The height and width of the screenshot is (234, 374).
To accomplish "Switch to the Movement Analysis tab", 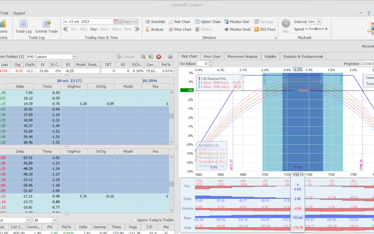I will (x=242, y=57).
